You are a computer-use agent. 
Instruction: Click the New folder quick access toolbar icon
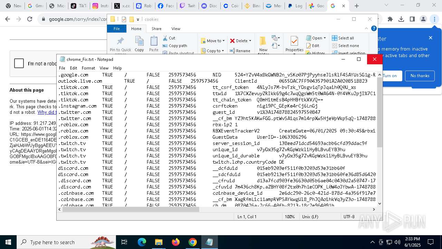pyautogui.click(x=132, y=19)
